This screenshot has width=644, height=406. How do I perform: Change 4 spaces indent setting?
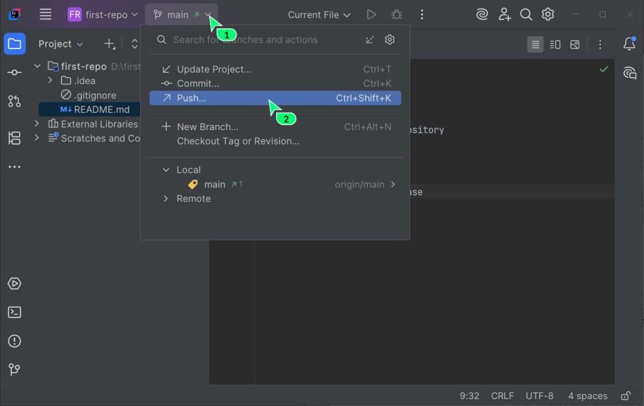click(587, 396)
